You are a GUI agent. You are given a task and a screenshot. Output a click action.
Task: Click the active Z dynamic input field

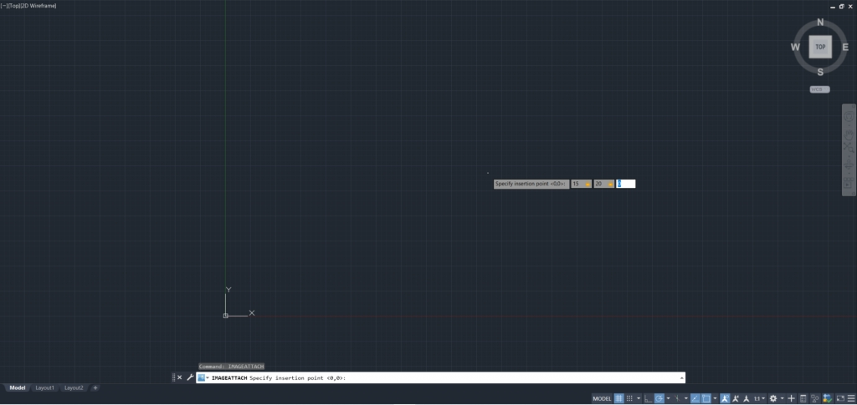(x=626, y=184)
